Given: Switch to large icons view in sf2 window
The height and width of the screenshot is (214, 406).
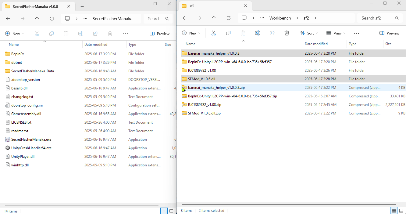Looking at the screenshot, I should coord(401,211).
